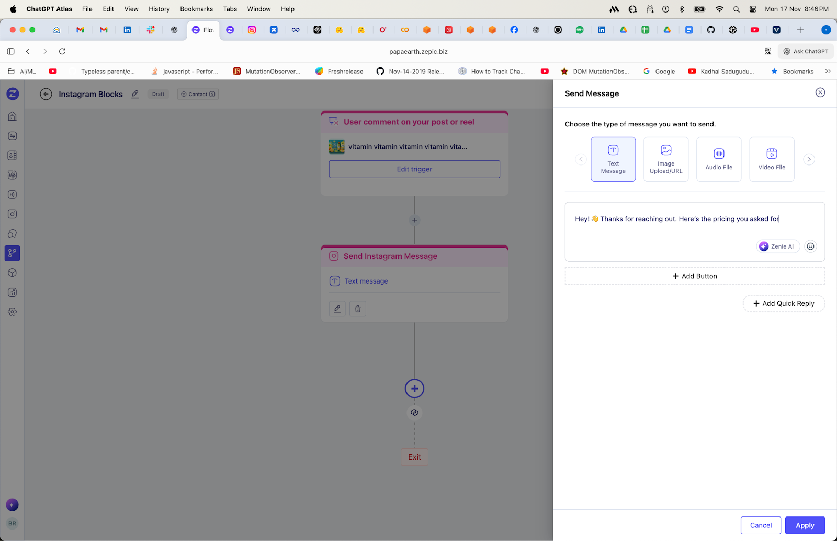This screenshot has height=541, width=837.
Task: Select the Text Message type card
Action: click(x=613, y=159)
